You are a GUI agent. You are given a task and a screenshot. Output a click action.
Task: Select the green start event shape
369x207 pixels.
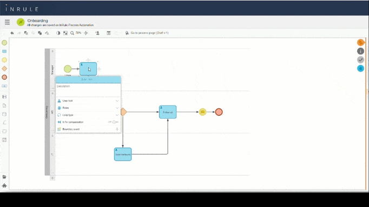point(4,43)
